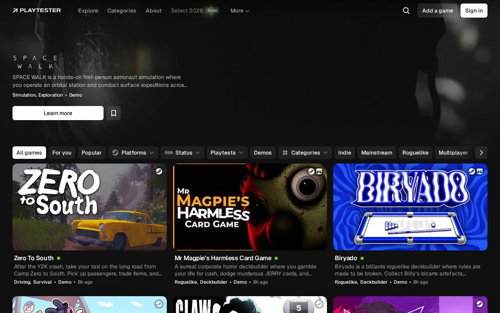Click the Driving tag under Zero To South
This screenshot has width=500, height=313.
[22, 282]
